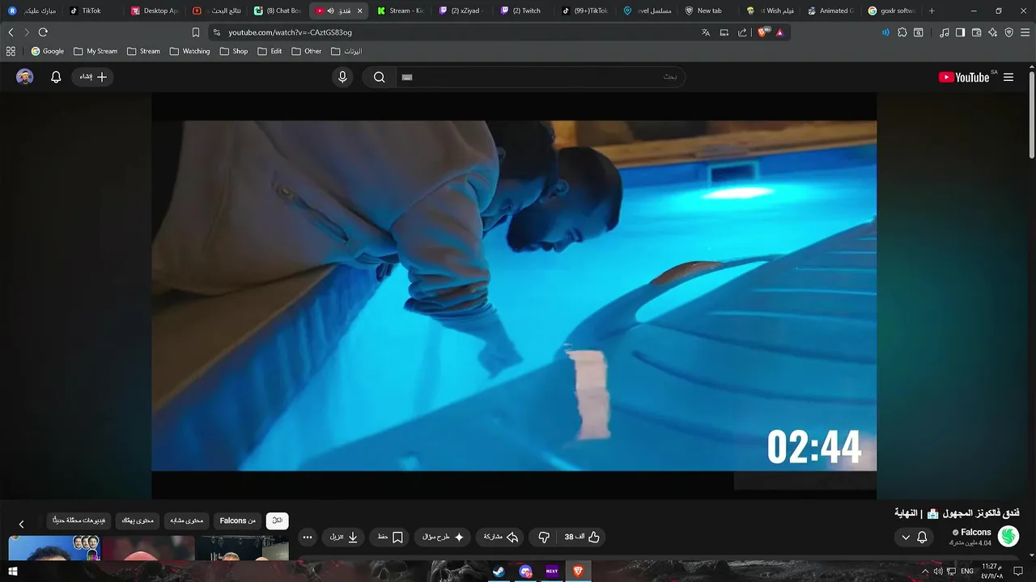This screenshot has height=582, width=1036.
Task: Click the Share (مشاركة) button
Action: pyautogui.click(x=500, y=537)
